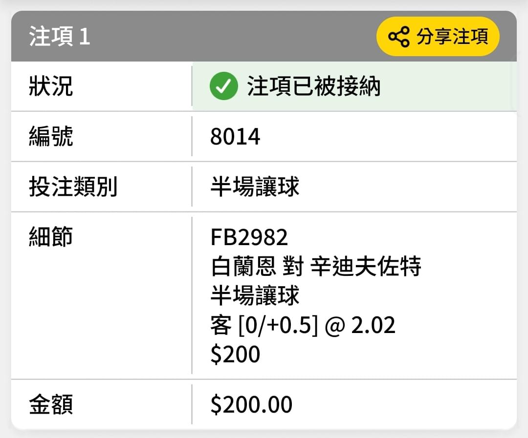Select the 注項 1 header title
This screenshot has height=438, width=528.
[x=60, y=36]
